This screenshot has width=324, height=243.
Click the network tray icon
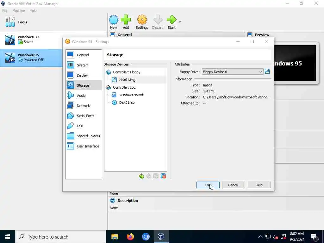(x=268, y=237)
